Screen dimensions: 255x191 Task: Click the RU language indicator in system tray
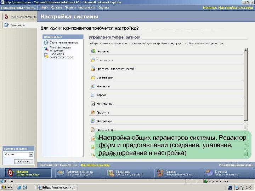229,187
